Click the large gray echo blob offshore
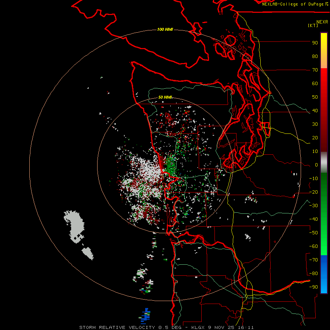 [x=75, y=226]
